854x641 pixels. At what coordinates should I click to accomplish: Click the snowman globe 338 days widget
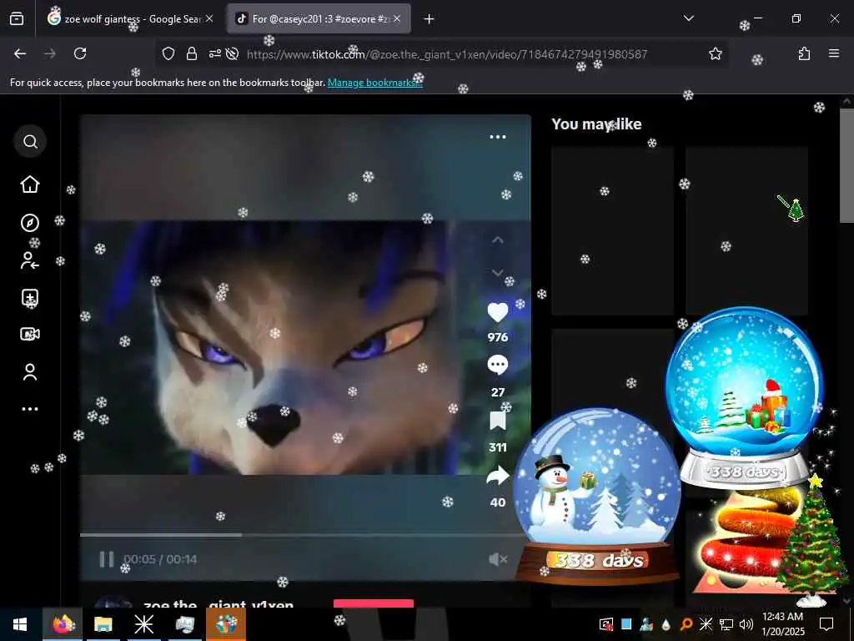597,496
